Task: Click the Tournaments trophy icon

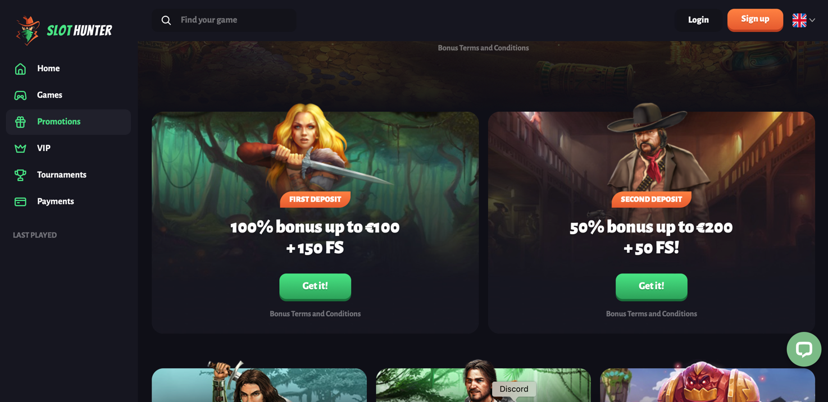Action: [20, 175]
